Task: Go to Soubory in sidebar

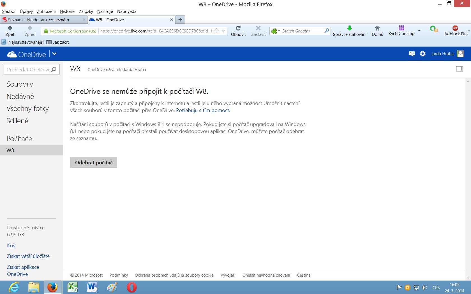Action: point(20,84)
